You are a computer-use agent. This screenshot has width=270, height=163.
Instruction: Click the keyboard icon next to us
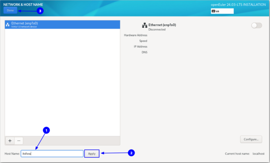213,11
